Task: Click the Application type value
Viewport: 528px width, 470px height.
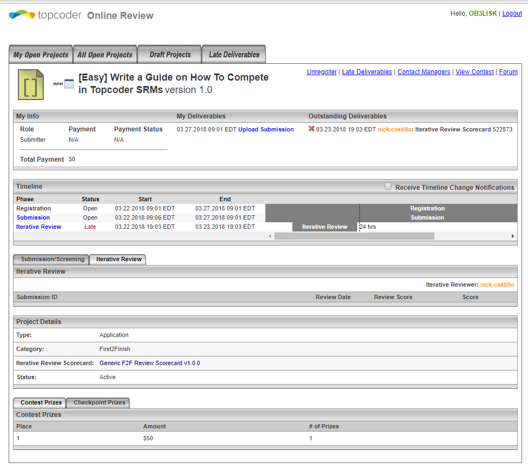Action: coord(114,335)
